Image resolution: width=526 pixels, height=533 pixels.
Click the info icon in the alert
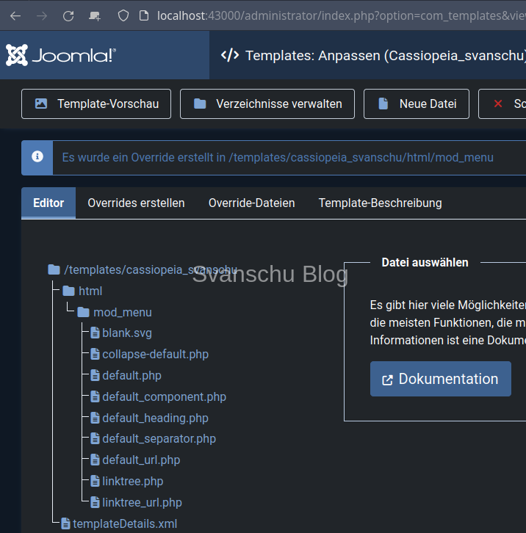click(37, 157)
